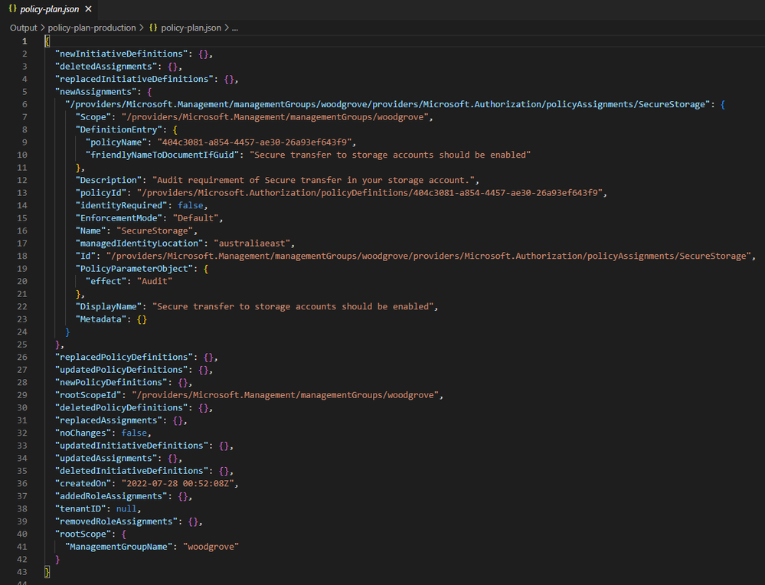Click the "policyId" key
765x585 pixels.
tap(101, 193)
